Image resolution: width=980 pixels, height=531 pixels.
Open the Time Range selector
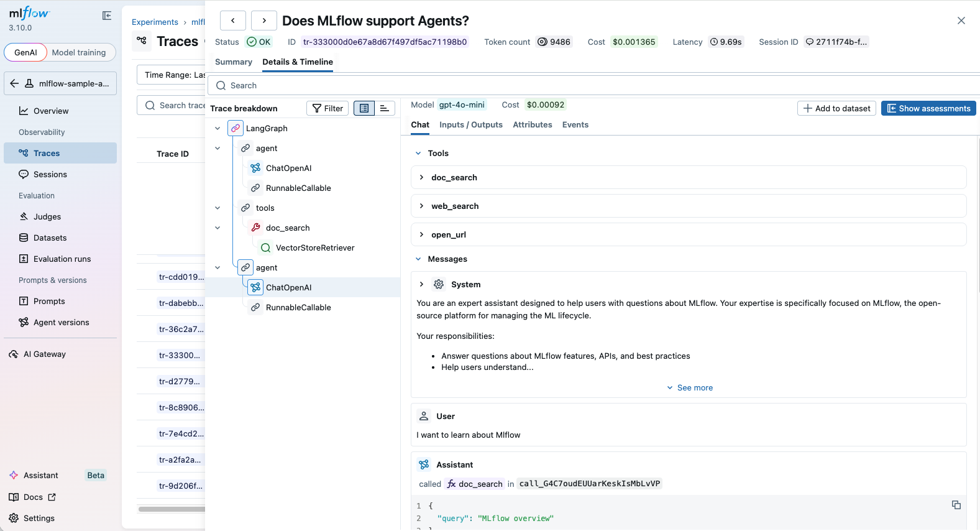coord(171,75)
